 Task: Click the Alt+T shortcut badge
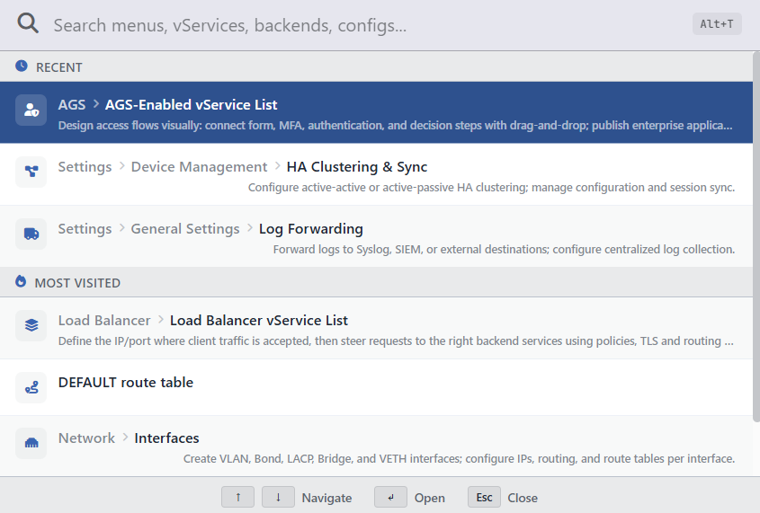(716, 23)
